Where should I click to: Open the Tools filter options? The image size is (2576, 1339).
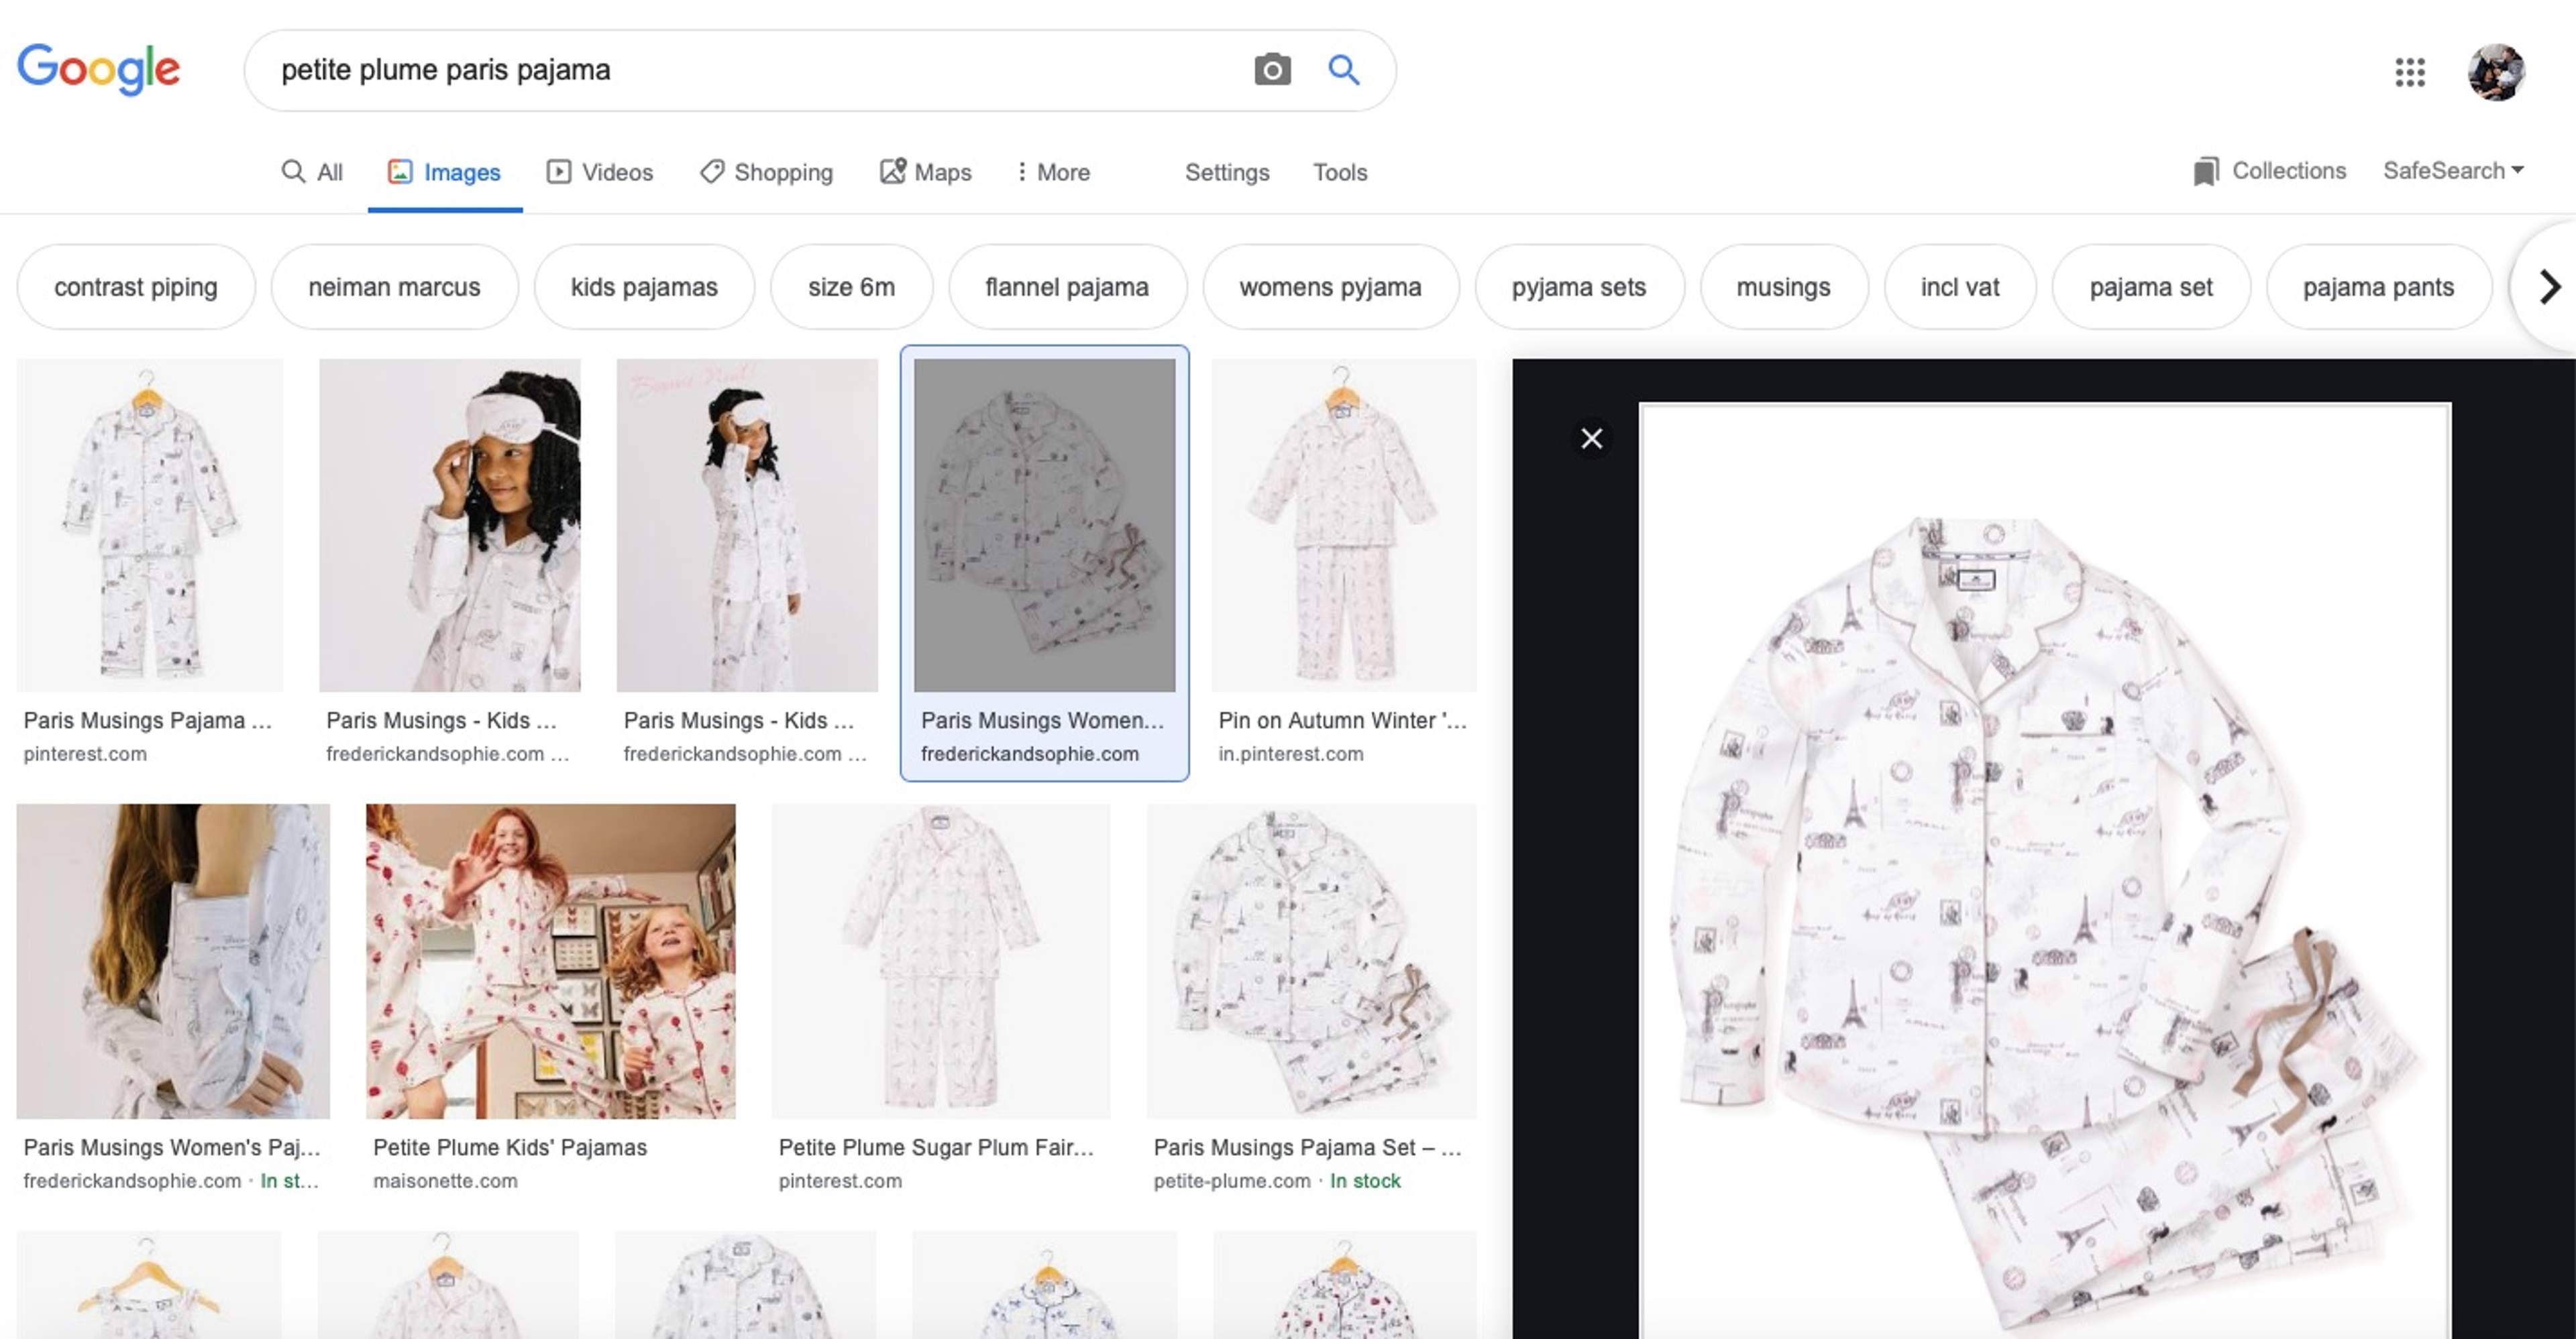[x=1339, y=172]
